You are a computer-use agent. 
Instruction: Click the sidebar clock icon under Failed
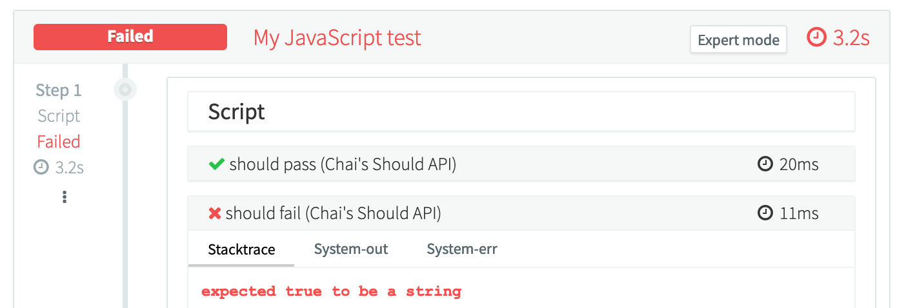click(41, 168)
